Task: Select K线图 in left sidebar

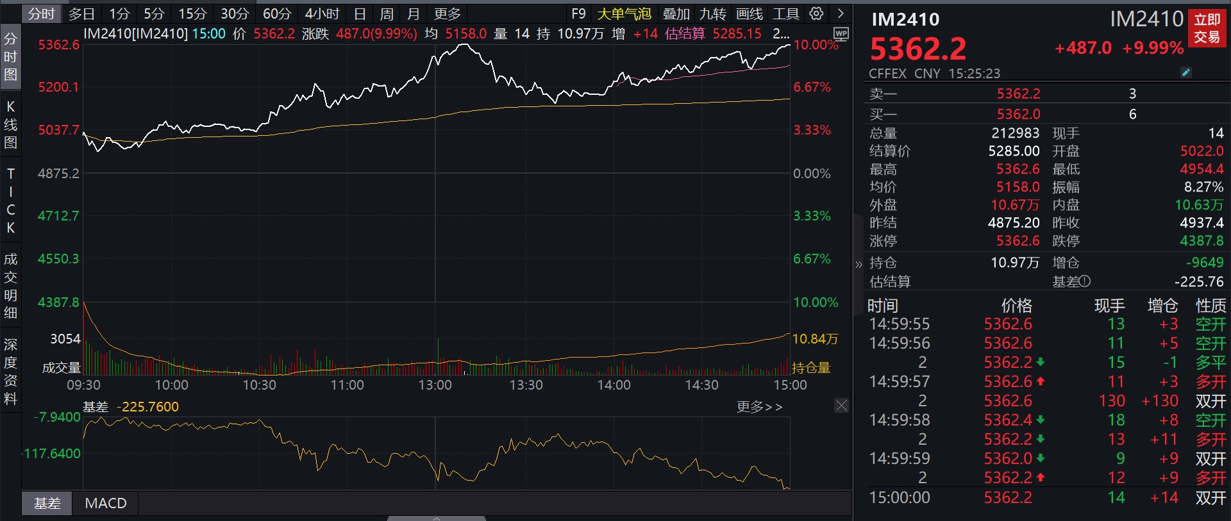Action: 10,124
